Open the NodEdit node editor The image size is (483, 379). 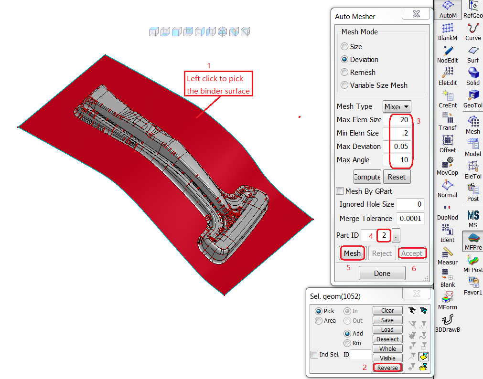point(448,54)
